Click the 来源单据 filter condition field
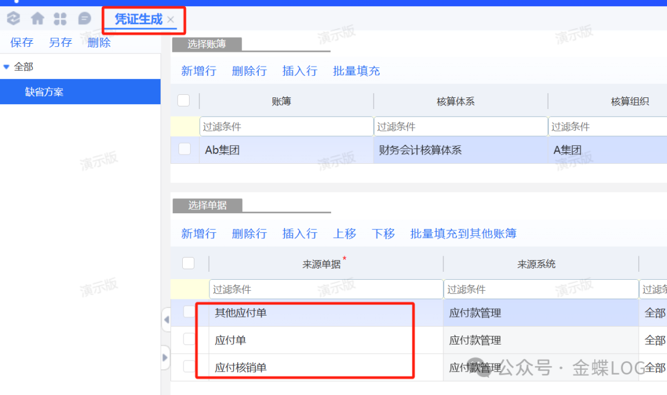Screen dimensions: 667x395 [325, 290]
